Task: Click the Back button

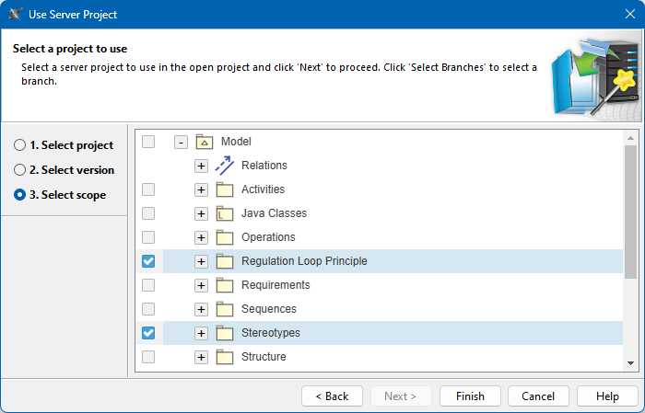Action: coord(332,396)
